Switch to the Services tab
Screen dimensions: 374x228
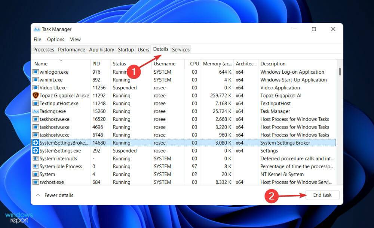coord(181,49)
